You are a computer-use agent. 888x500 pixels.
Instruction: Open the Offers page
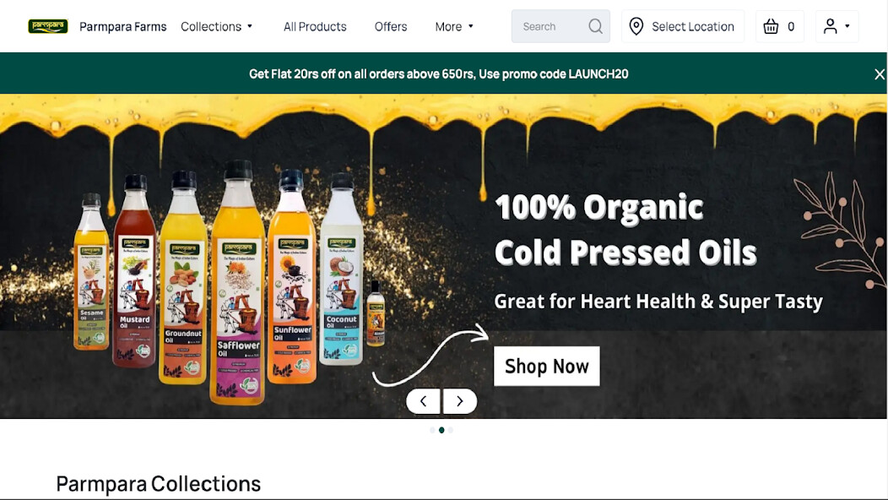[x=391, y=27]
